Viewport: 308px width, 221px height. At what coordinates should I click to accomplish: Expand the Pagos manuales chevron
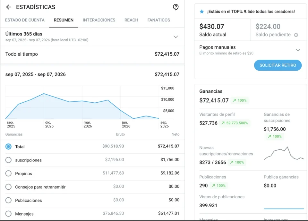coord(298,50)
